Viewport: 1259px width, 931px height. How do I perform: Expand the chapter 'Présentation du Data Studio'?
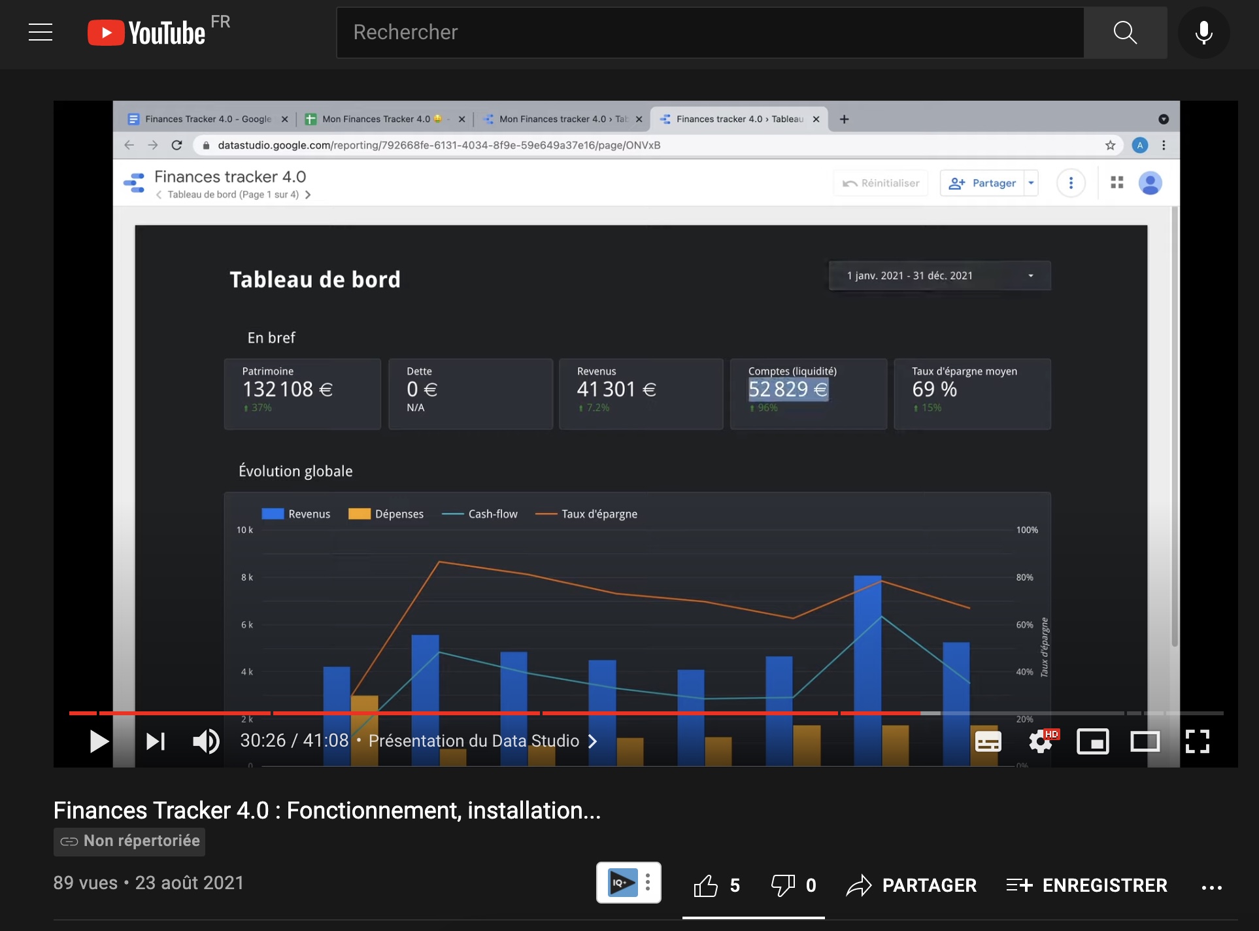482,741
